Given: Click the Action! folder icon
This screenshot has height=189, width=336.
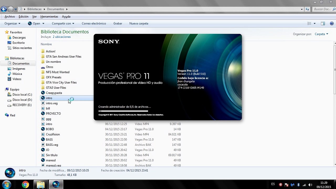Looking at the screenshot, I should [43, 51].
